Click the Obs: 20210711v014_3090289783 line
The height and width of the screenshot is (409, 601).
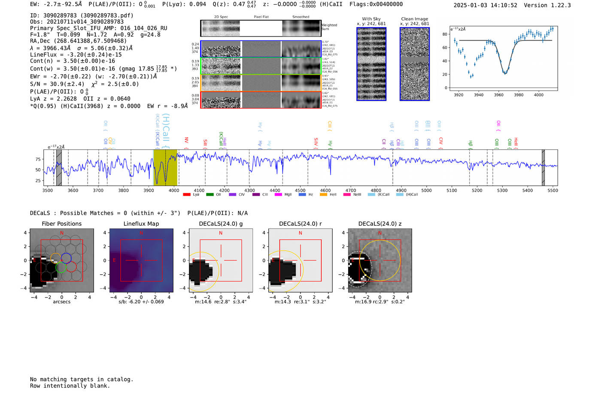tap(77, 22)
